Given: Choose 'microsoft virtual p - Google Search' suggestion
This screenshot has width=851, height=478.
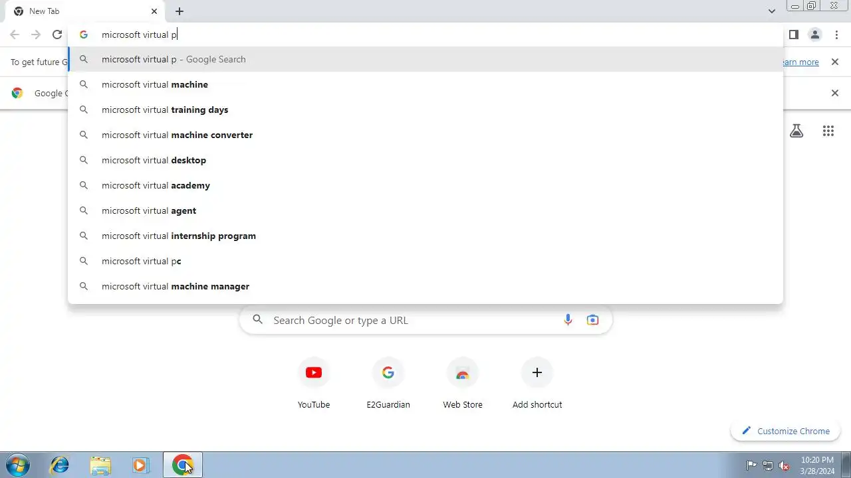Looking at the screenshot, I should [425, 59].
